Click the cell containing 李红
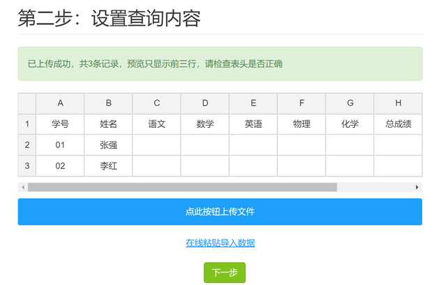446x285 pixels. [x=109, y=166]
